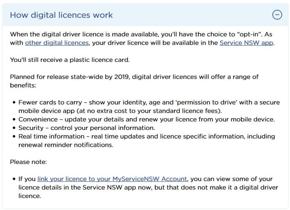The height and width of the screenshot is (210, 290).
Task: Click the bullet dot before "Fewer cards to carry"
Action: tap(14, 102)
